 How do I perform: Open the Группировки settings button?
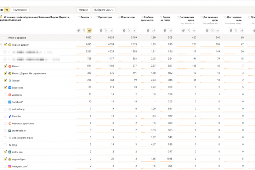click(20, 10)
